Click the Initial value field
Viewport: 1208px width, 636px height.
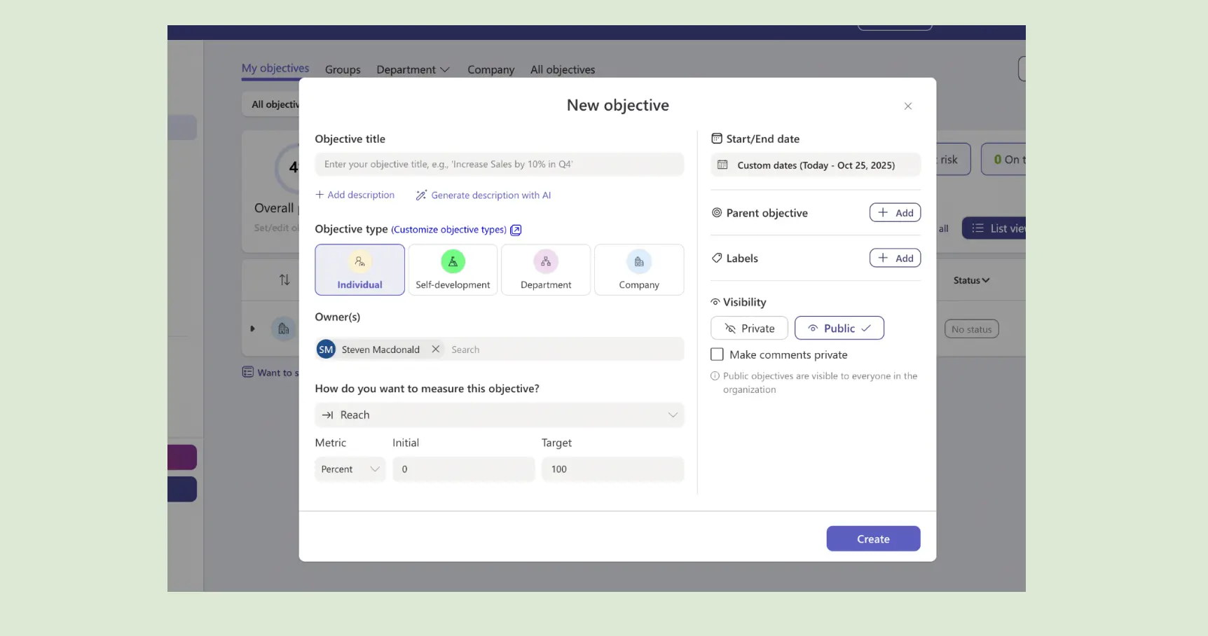click(463, 469)
